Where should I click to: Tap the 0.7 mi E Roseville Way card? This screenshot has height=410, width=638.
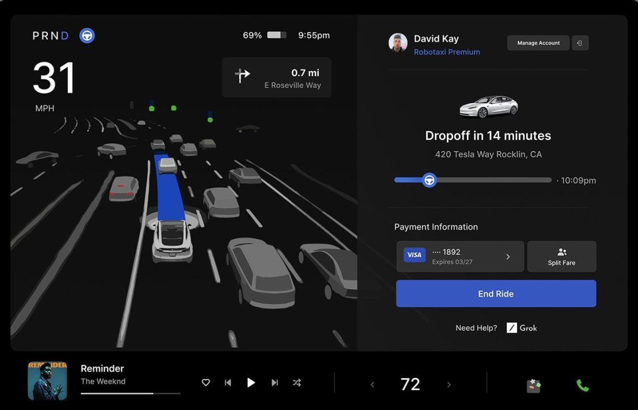(x=276, y=78)
